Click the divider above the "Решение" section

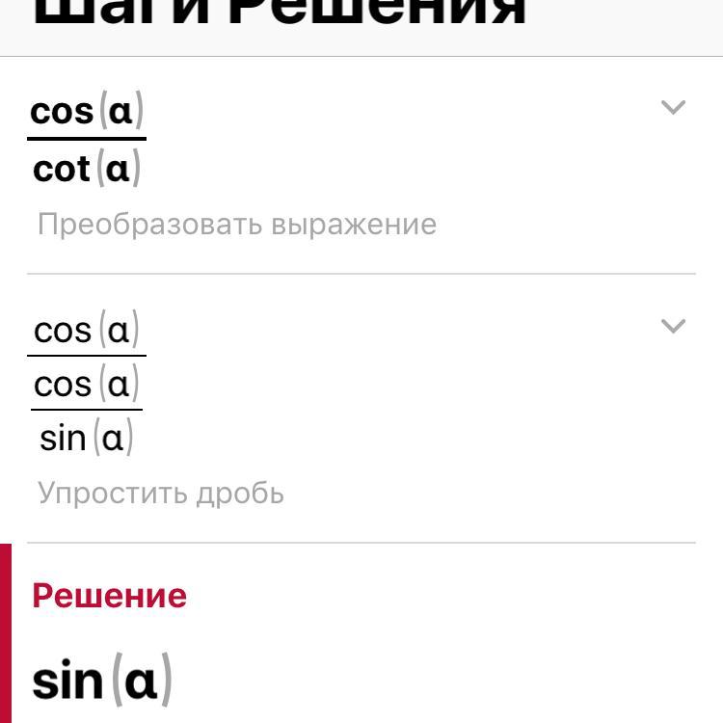point(361,543)
